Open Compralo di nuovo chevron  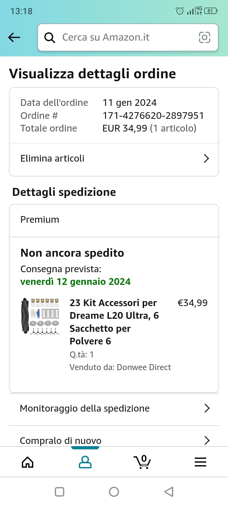point(207,440)
